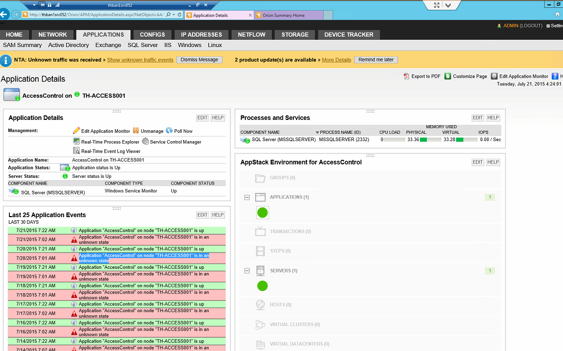The height and width of the screenshot is (351, 563).
Task: Click the SQL Server (MSSQLSERVER) component in Application Details
Action: click(53, 192)
